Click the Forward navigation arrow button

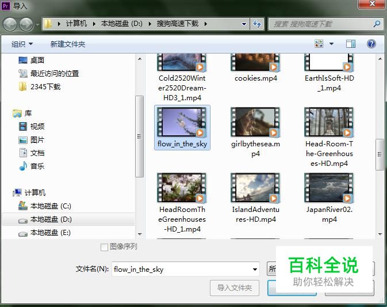coord(26,24)
